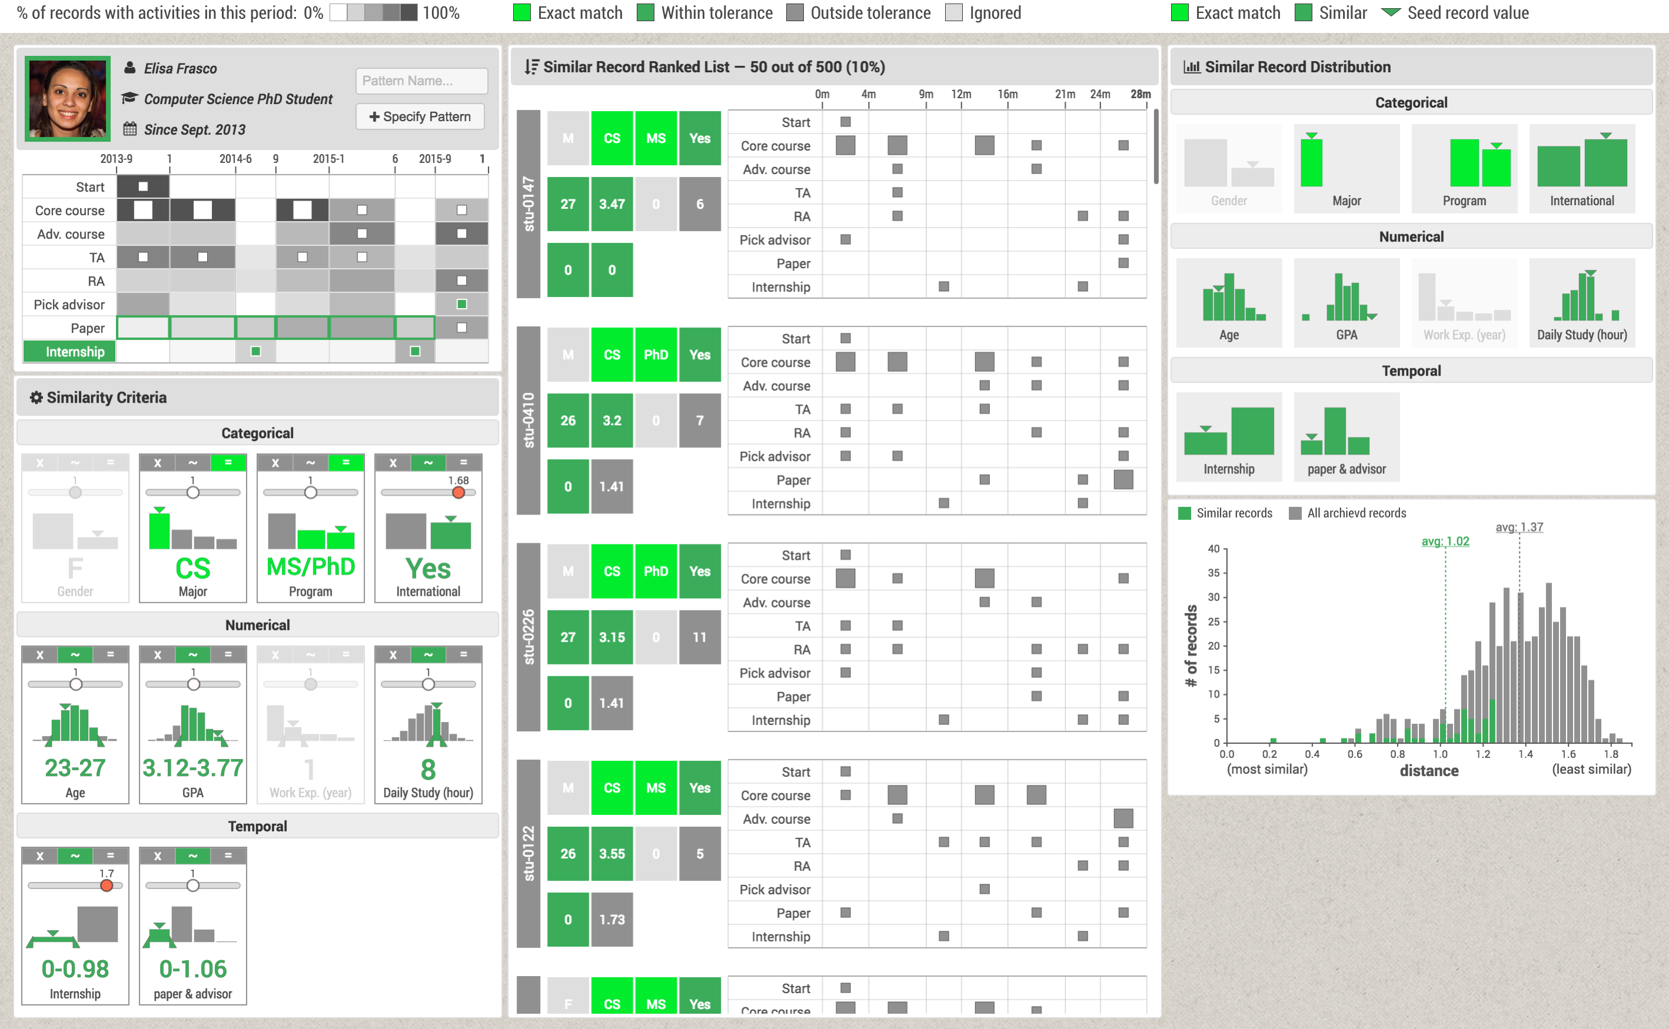Click the GPA 3.47 cell of stu-0147
1669x1029 pixels.
611,203
